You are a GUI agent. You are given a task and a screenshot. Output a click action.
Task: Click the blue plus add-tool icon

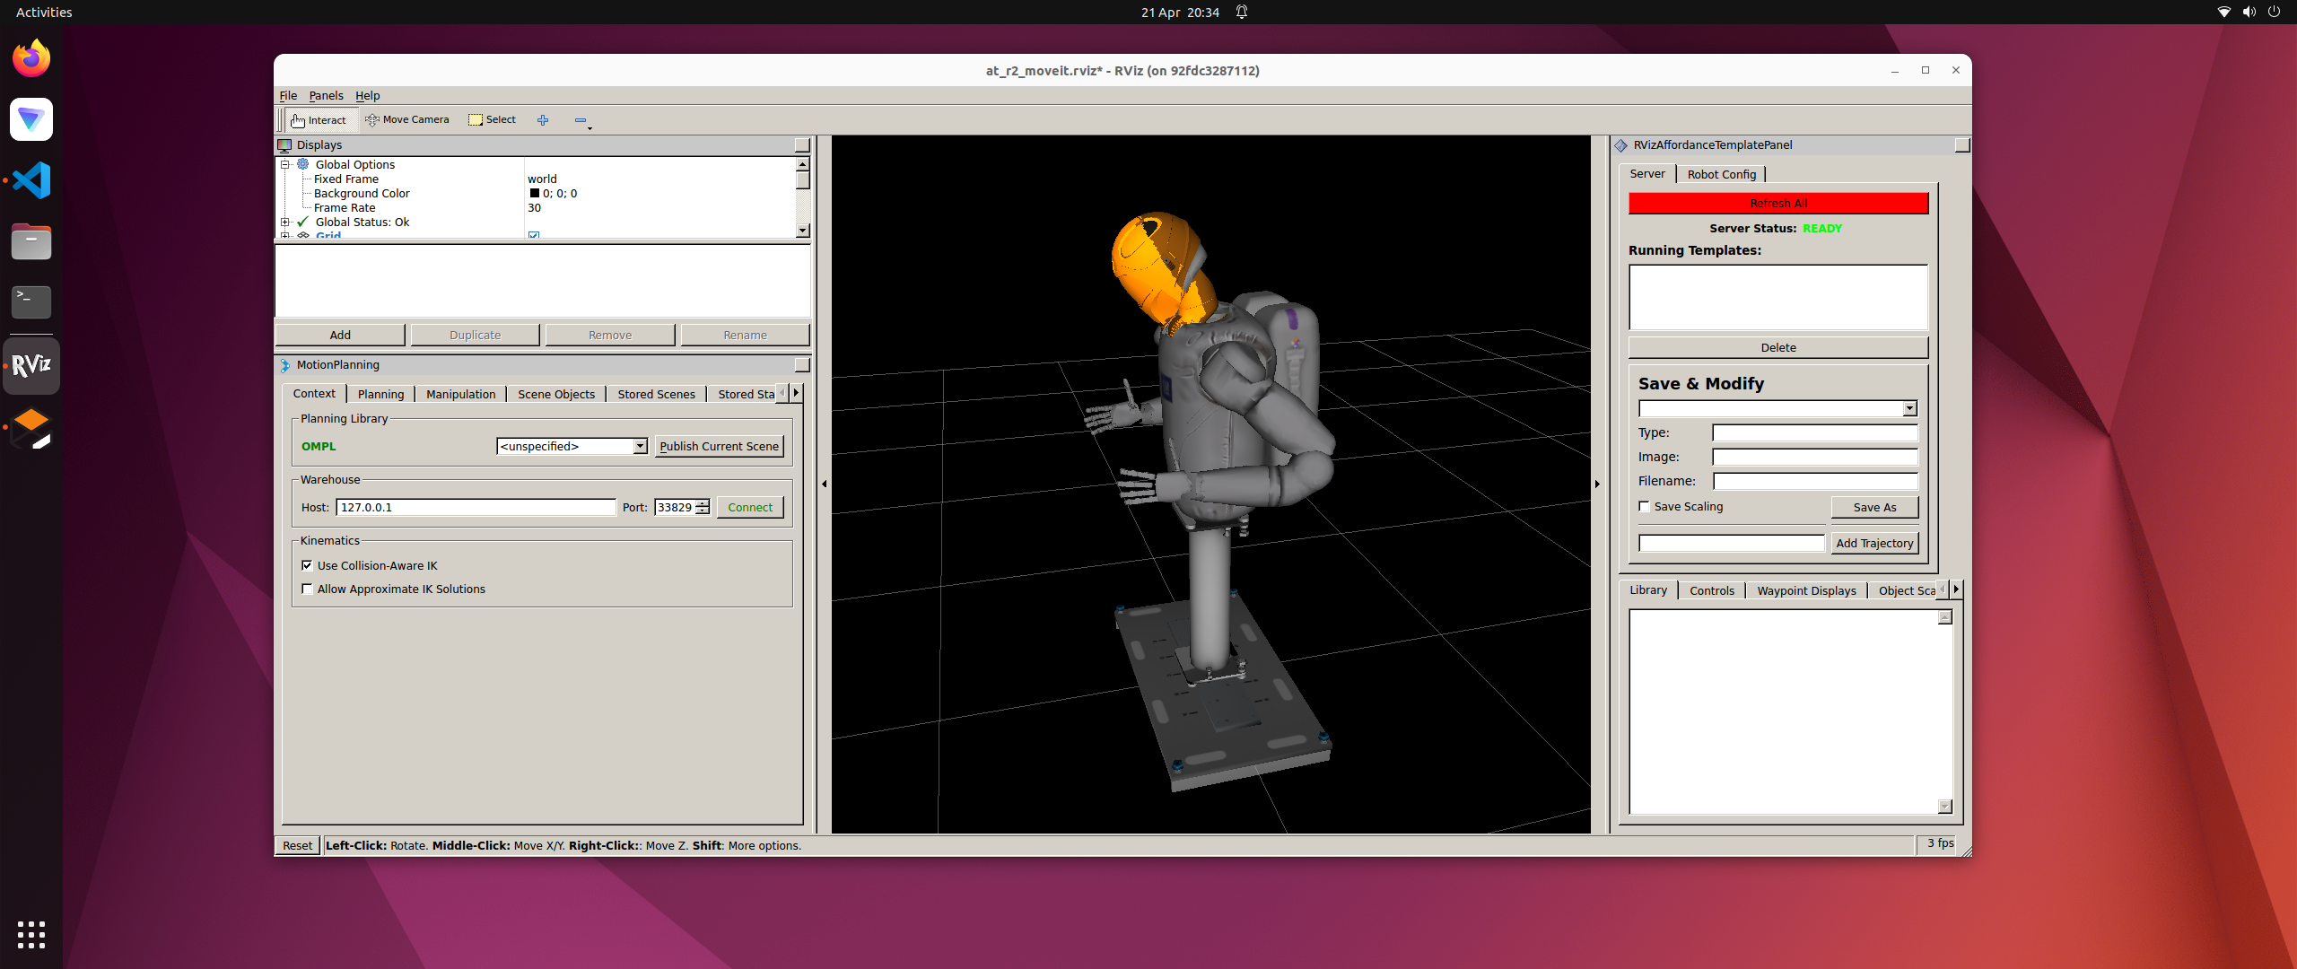(543, 120)
